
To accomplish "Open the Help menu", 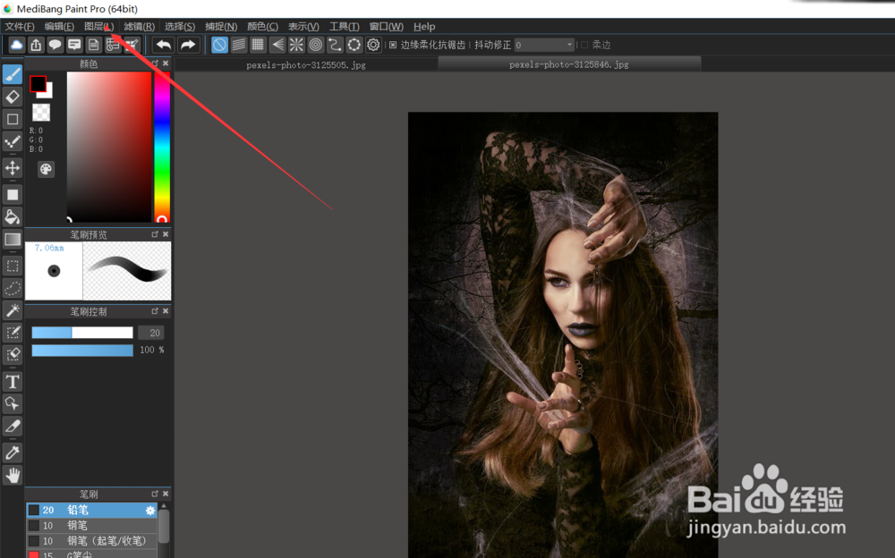I will [x=424, y=26].
